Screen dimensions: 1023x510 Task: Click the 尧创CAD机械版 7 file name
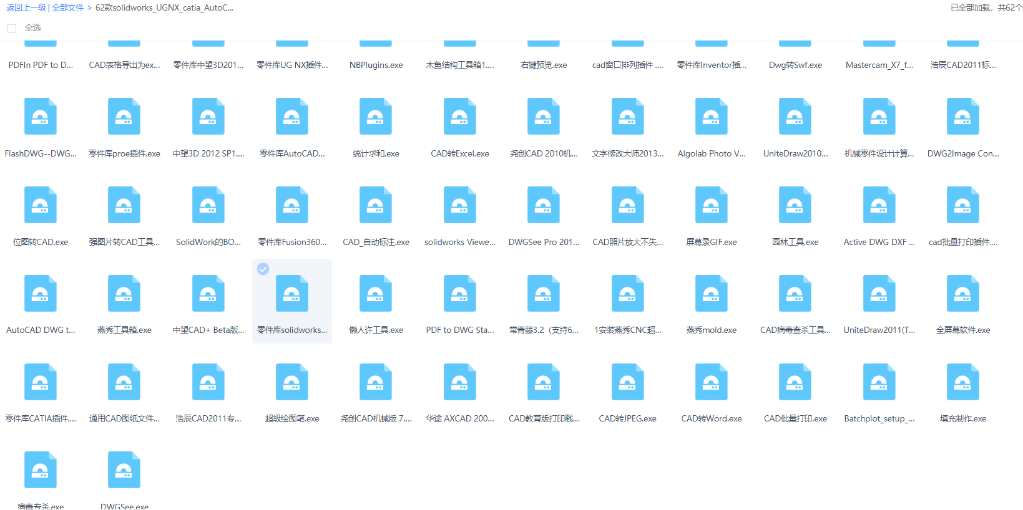click(x=376, y=418)
